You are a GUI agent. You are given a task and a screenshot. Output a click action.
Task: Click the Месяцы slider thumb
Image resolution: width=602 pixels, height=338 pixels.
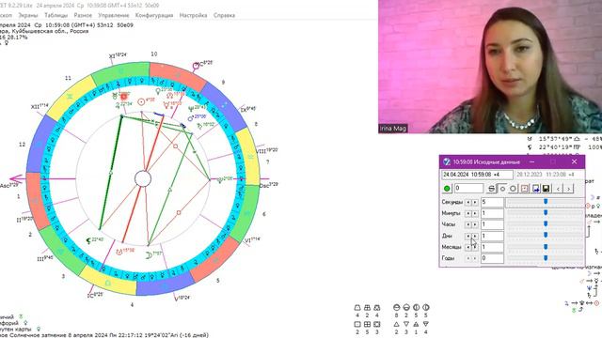[x=546, y=246]
